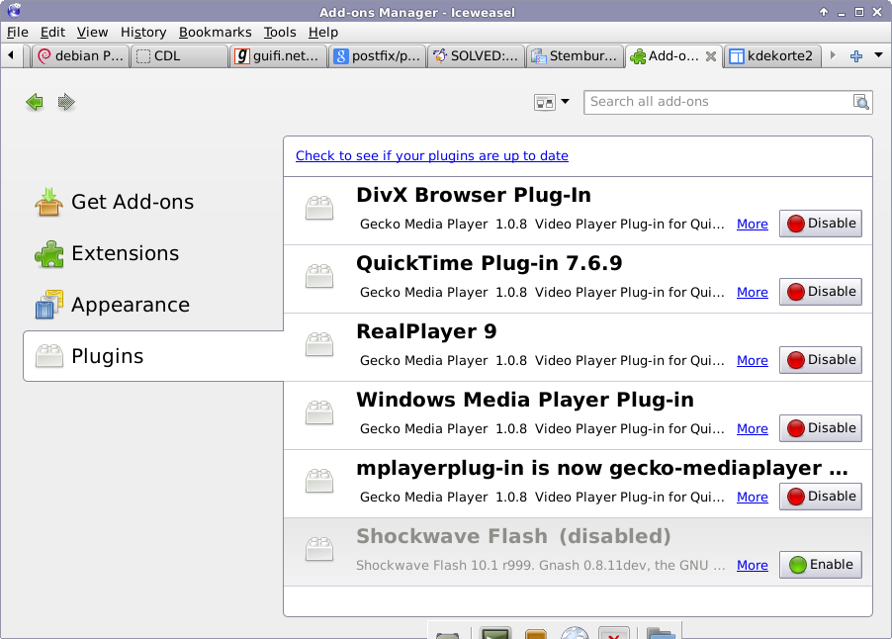Switch to the CDL tab

tap(179, 55)
